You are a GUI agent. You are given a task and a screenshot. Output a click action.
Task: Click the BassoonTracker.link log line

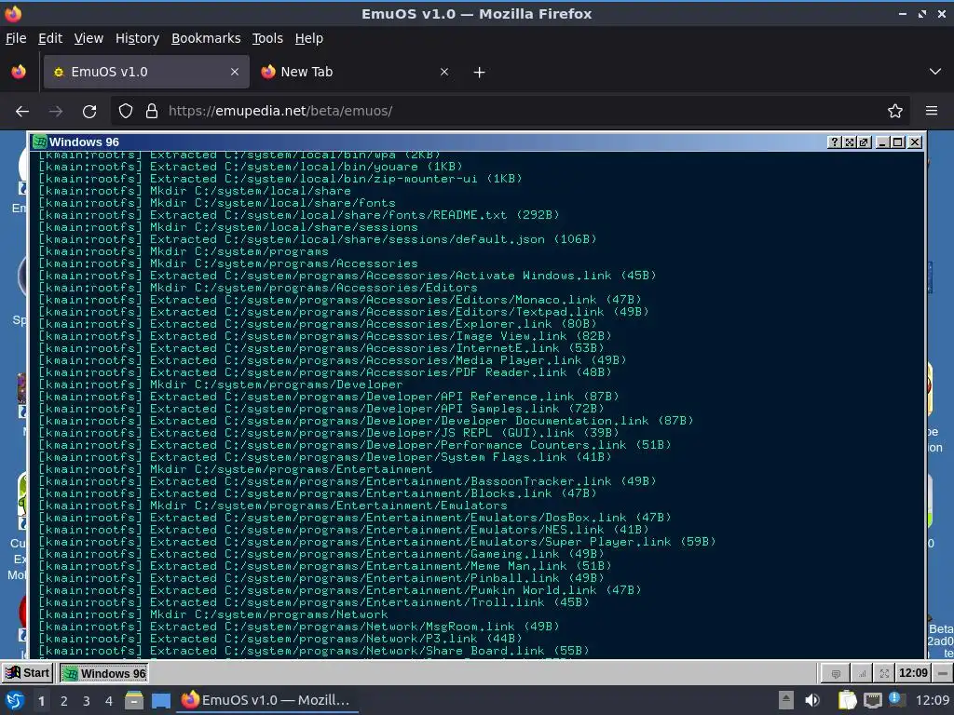coord(348,481)
